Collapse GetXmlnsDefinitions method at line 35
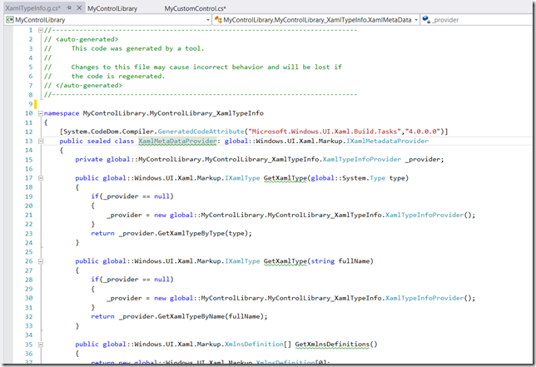 click(x=40, y=344)
